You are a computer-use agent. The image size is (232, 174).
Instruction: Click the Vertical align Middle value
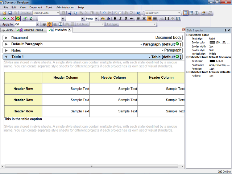(x=212, y=54)
